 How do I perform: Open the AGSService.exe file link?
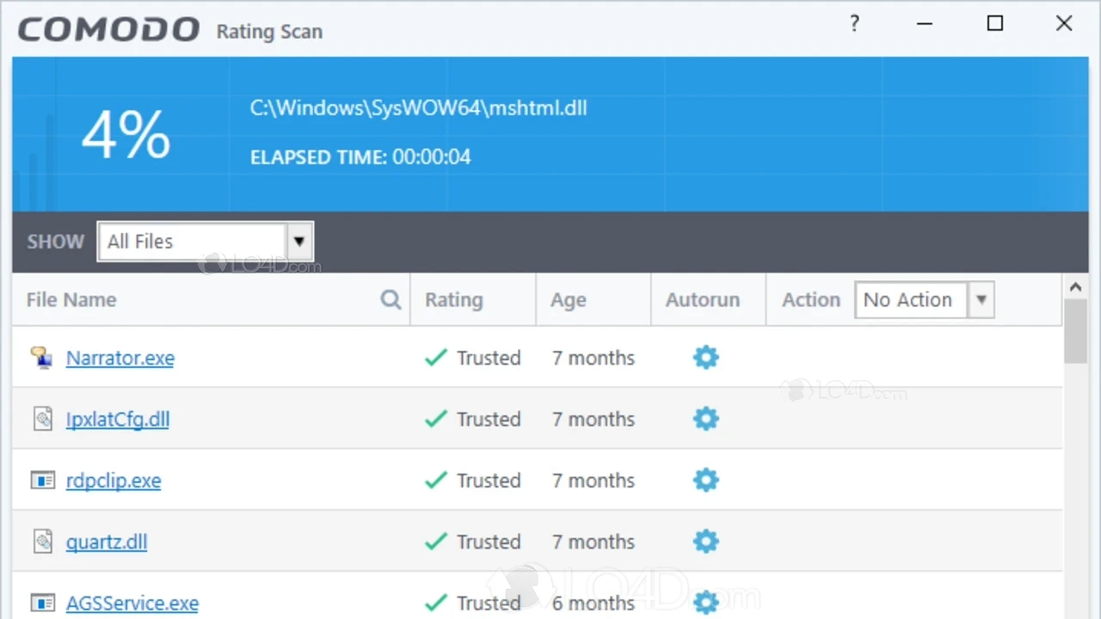(x=132, y=603)
